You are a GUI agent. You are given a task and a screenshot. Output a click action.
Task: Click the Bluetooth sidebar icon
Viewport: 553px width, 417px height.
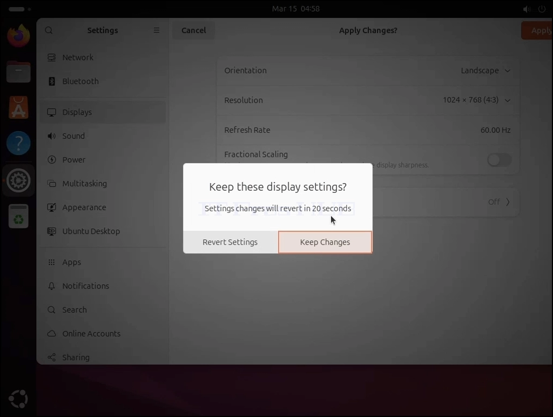tap(51, 81)
